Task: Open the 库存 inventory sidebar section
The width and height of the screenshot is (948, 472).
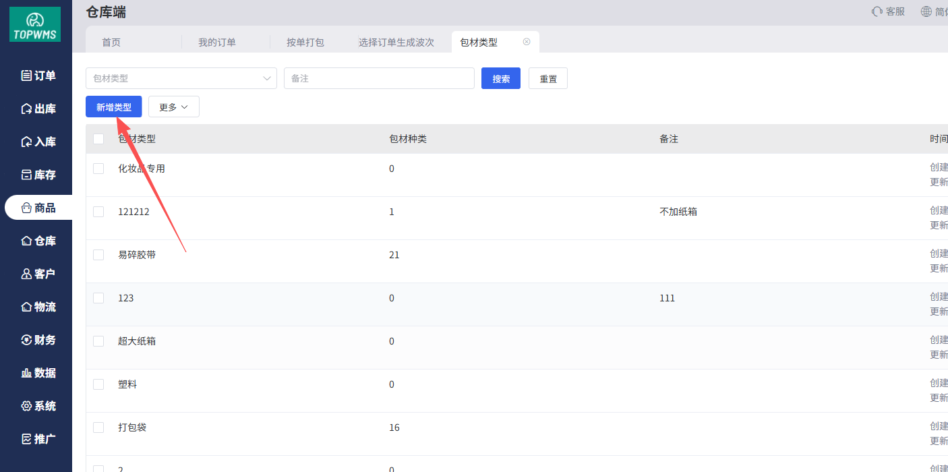Action: 38,175
